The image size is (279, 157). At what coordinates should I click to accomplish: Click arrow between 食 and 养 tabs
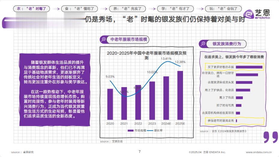[x=103, y=9]
